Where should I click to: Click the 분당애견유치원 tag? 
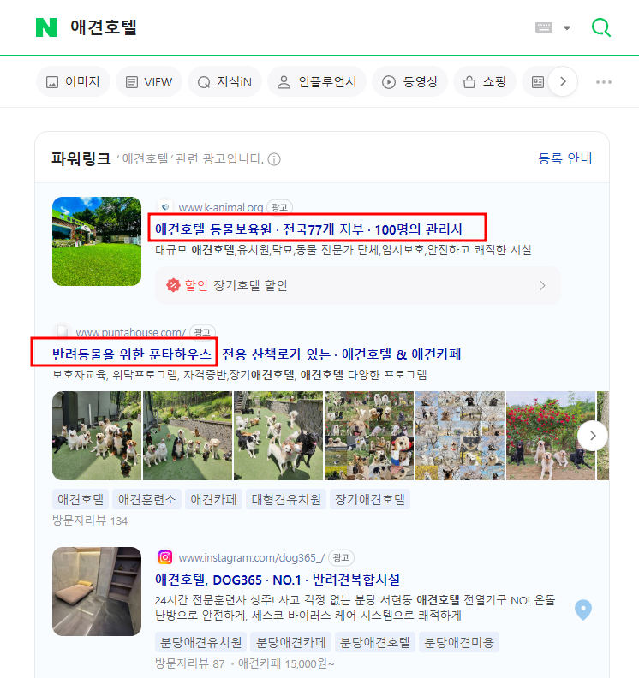[x=200, y=642]
